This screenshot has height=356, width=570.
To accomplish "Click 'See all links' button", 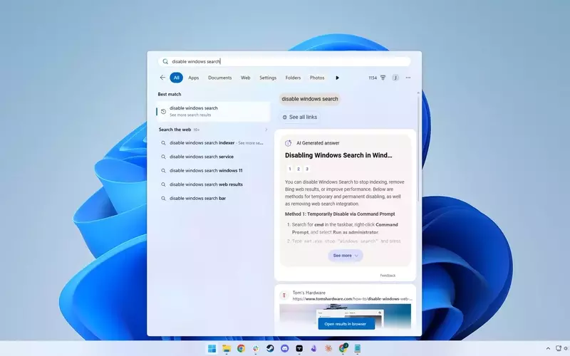I will [x=300, y=117].
